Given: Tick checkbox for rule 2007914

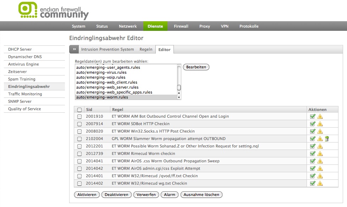Looking at the screenshot, I should click(79, 124).
